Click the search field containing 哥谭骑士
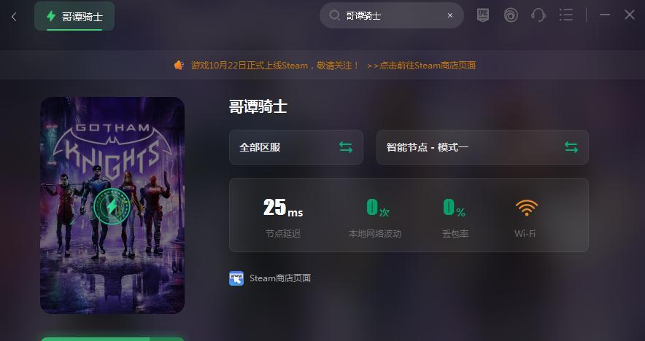This screenshot has width=645, height=341. coord(392,15)
